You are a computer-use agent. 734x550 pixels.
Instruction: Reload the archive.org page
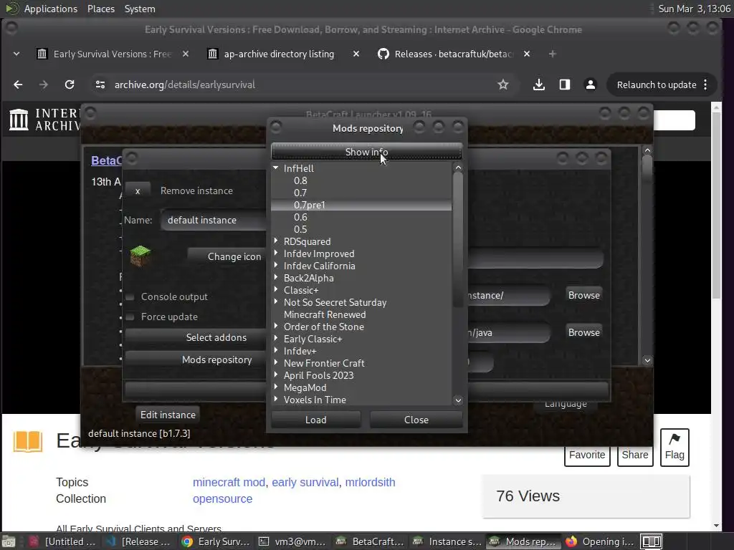pyautogui.click(x=70, y=85)
